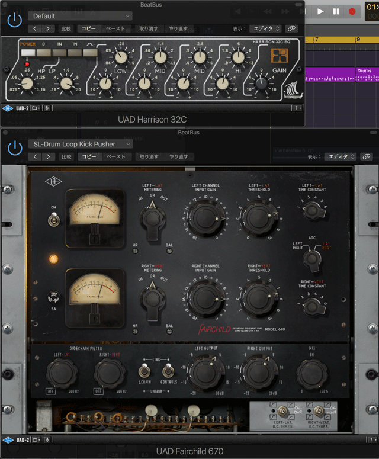Click ペースト paste button in Fairchild window

pyautogui.click(x=115, y=156)
